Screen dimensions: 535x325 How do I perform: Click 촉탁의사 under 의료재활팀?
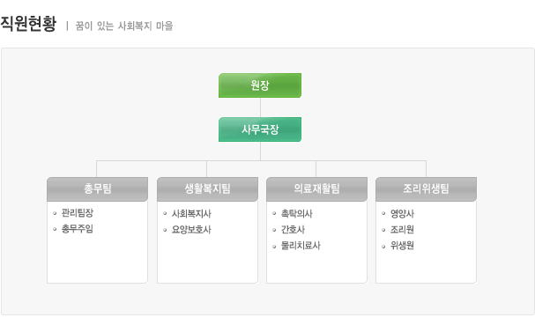click(296, 214)
